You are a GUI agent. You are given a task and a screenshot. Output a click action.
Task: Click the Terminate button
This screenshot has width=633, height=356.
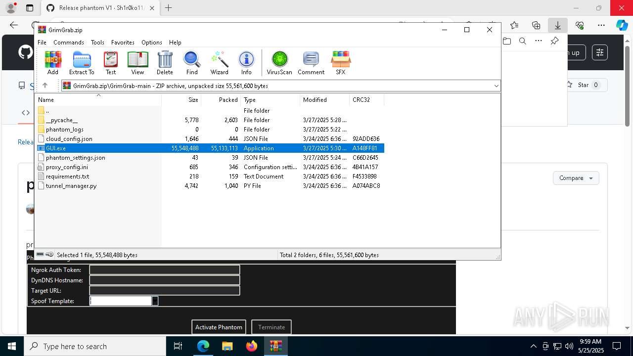(x=271, y=327)
